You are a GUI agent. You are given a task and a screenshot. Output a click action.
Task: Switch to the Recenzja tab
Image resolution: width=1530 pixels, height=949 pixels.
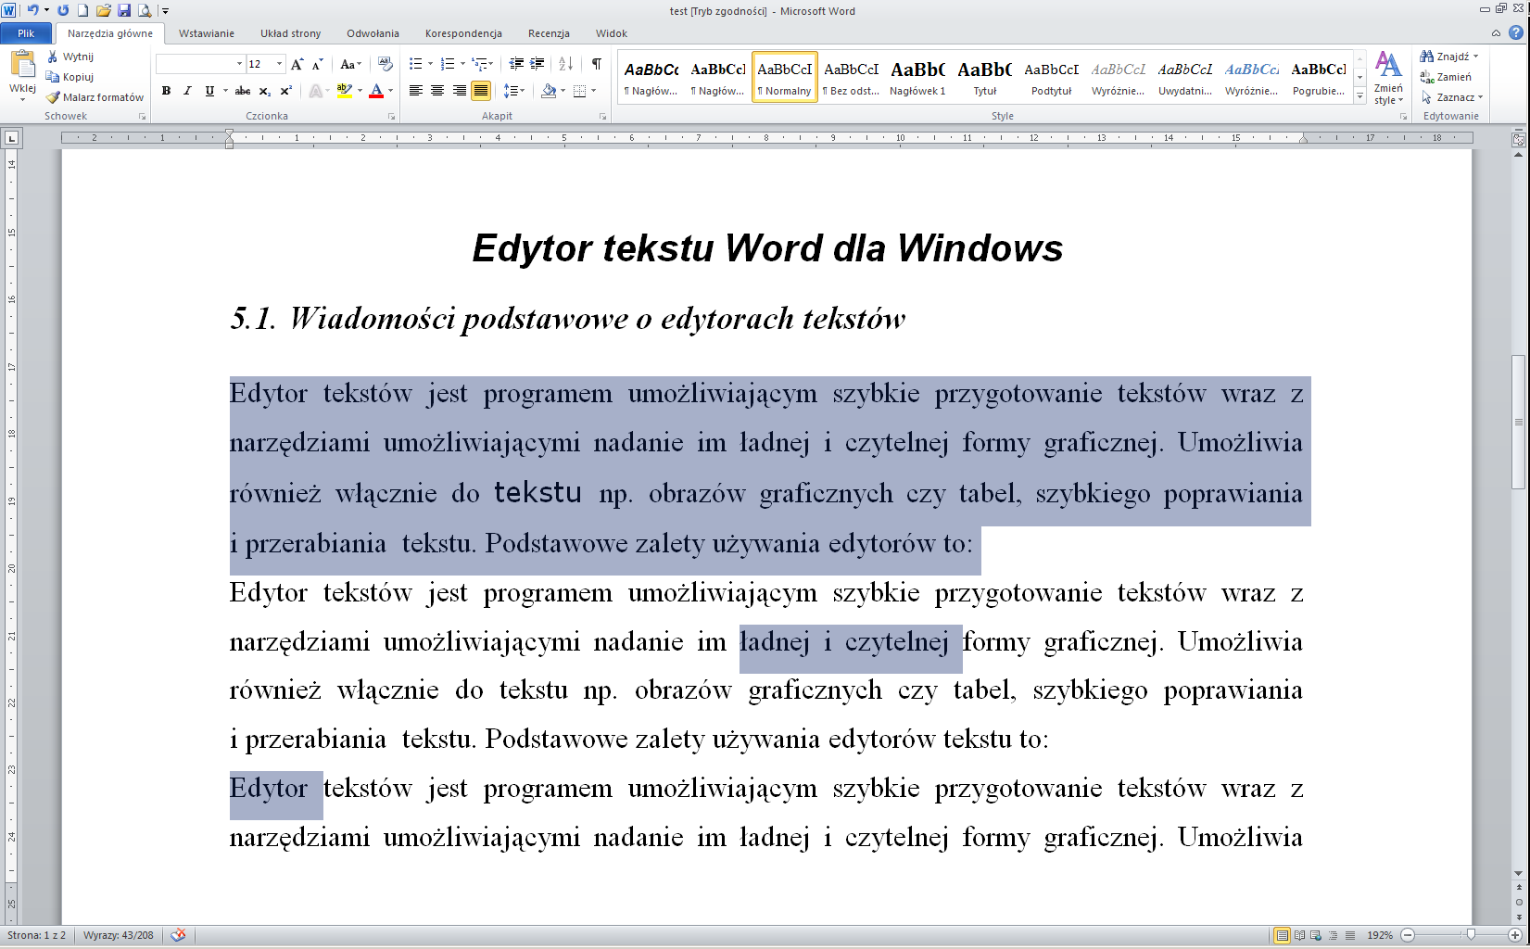click(549, 33)
